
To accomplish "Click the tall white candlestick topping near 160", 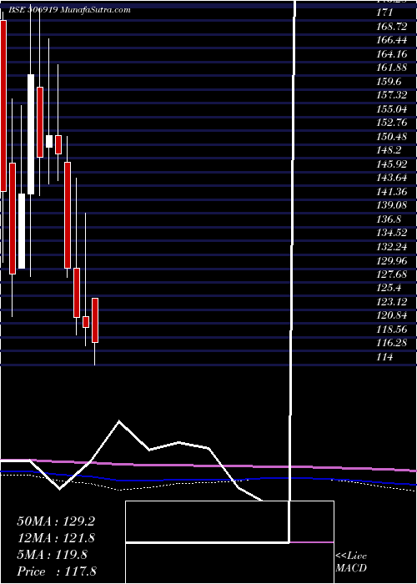I will [x=31, y=134].
